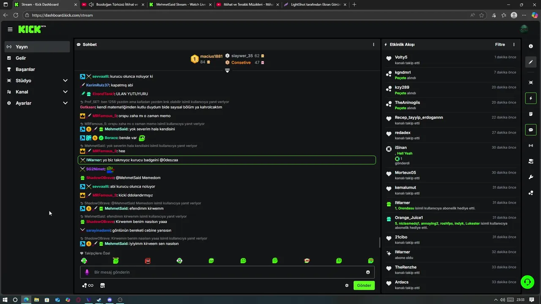541x304 pixels.
Task: Click the IWarner highlighted chat message
Action: (227, 160)
